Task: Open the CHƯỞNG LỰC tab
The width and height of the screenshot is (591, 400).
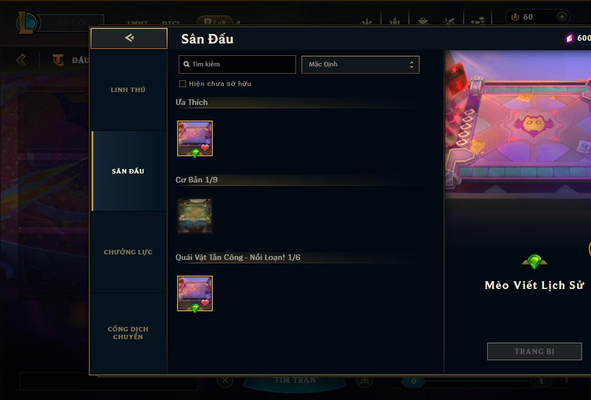Action: click(x=128, y=252)
